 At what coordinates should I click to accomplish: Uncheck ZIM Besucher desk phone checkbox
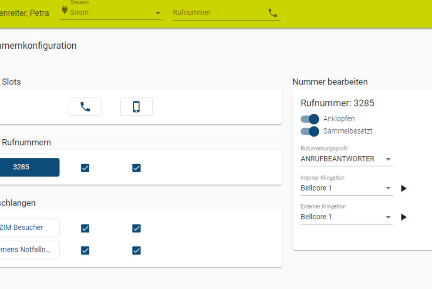click(85, 228)
